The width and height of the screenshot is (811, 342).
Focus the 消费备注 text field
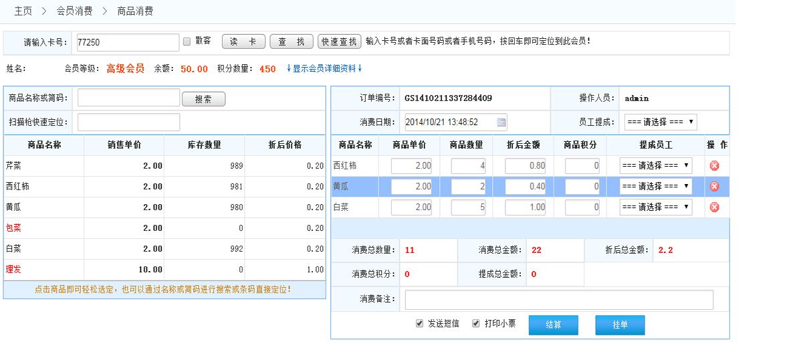click(x=558, y=299)
